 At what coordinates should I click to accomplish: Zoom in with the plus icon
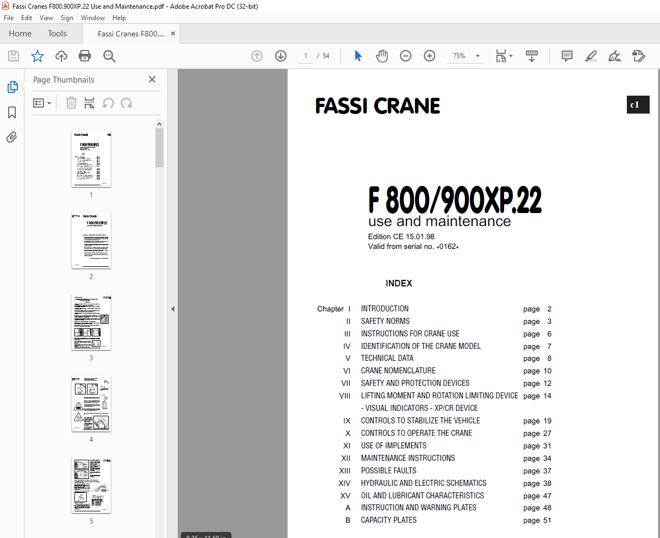tap(430, 56)
